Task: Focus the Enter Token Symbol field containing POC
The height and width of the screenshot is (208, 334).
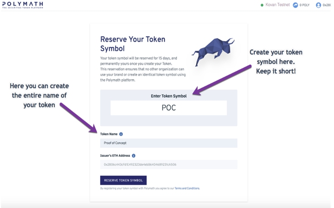Action: [x=169, y=108]
